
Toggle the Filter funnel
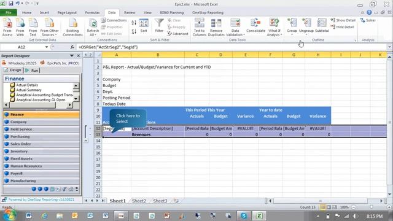pyautogui.click(x=159, y=26)
